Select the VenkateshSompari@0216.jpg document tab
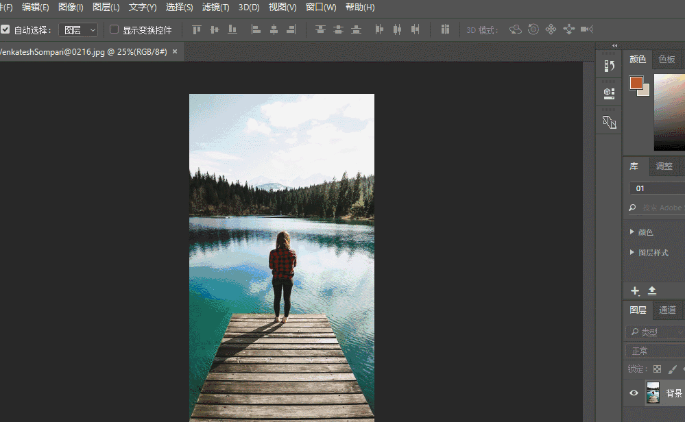685x422 pixels. pyautogui.click(x=84, y=52)
